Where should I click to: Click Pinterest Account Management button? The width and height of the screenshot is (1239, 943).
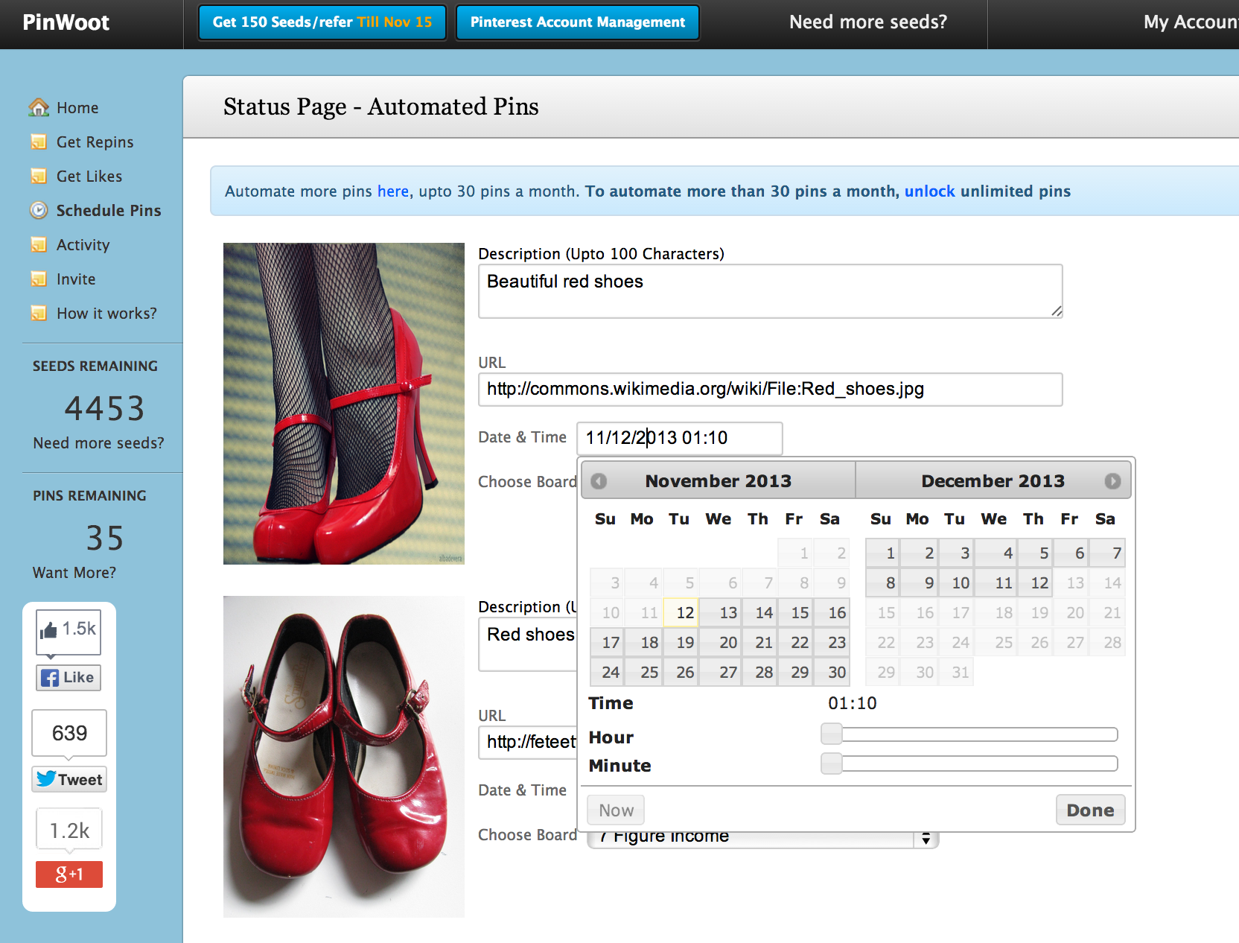pyautogui.click(x=578, y=22)
